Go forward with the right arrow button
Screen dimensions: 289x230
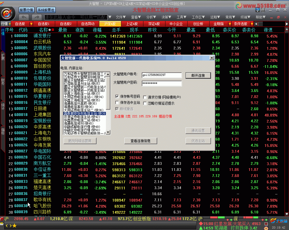pyautogui.click(x=37, y=17)
